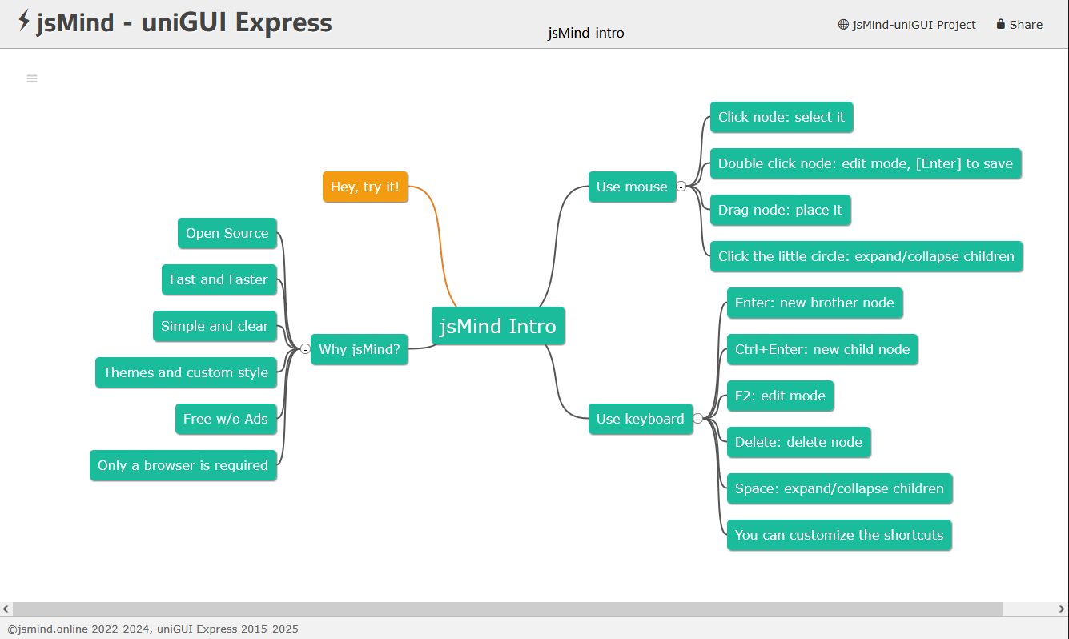Select the Drag node: place it node
This screenshot has height=639, width=1069.
click(x=780, y=210)
